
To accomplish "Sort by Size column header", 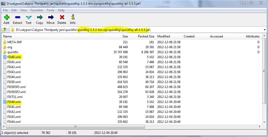I will pyautogui.click(x=116, y=36).
